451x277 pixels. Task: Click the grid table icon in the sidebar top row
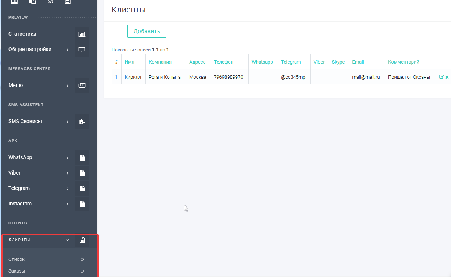[14, 2]
